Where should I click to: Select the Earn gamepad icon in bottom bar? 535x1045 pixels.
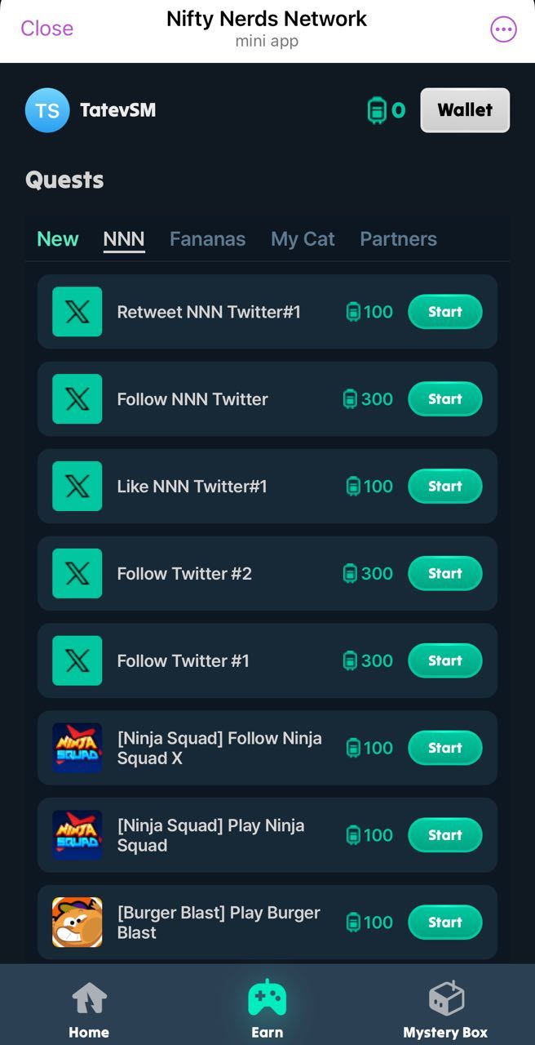(x=267, y=998)
